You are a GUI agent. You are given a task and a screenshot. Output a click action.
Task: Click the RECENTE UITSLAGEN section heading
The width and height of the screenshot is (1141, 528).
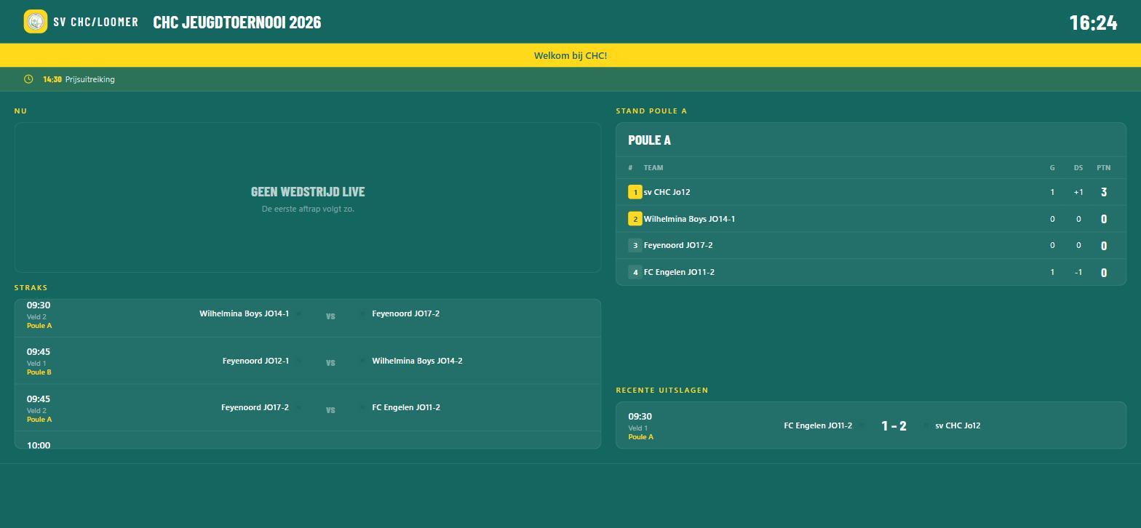(662, 390)
